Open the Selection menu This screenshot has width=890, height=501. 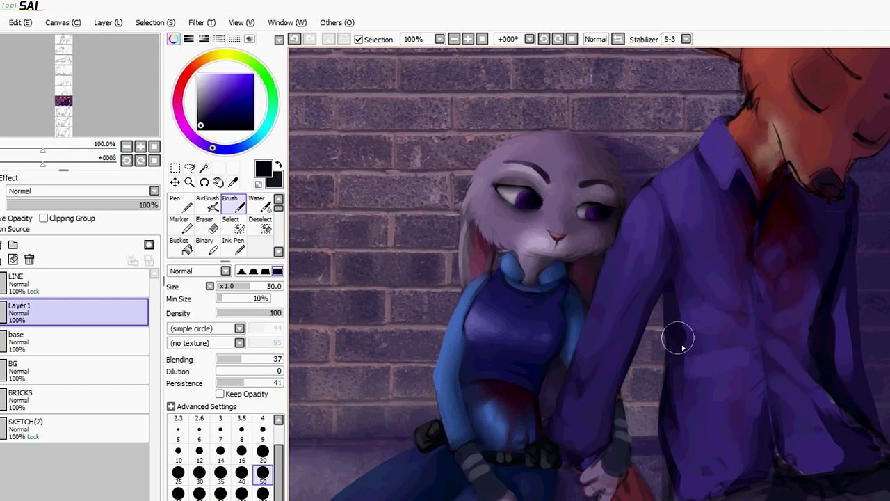156,22
